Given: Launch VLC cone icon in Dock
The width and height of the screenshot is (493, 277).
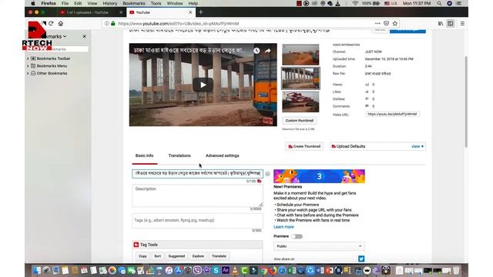Looking at the screenshot, I should pos(235,270).
